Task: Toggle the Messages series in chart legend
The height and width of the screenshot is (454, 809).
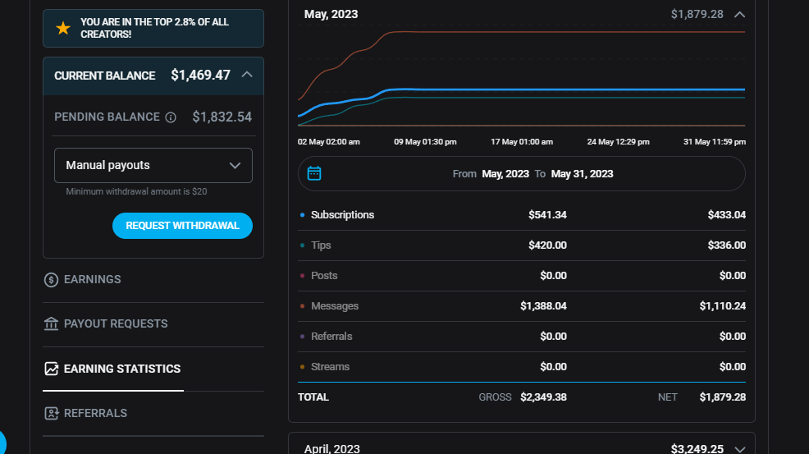Action: click(x=334, y=306)
